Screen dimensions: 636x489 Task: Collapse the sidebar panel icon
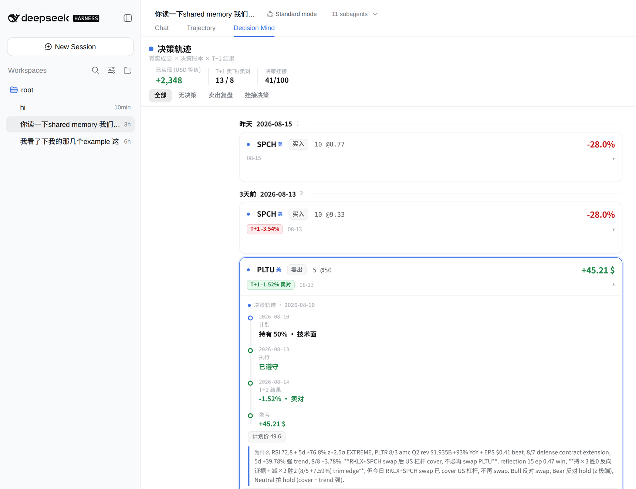pyautogui.click(x=128, y=18)
